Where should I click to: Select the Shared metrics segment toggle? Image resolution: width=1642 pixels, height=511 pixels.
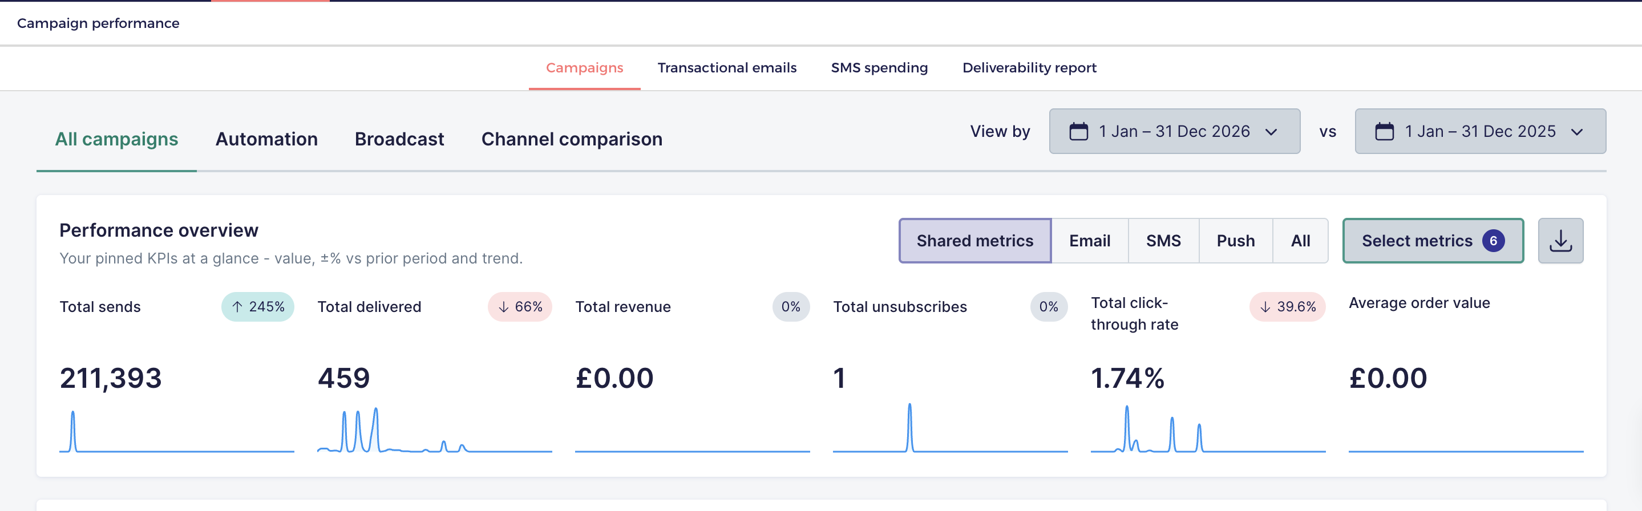(974, 241)
